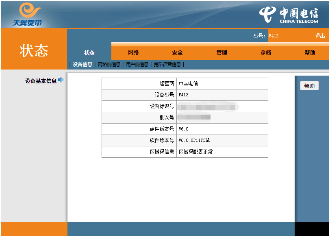Click the software version V6.0.0P11T3hb value
This screenshot has height=237, width=330.
click(194, 141)
